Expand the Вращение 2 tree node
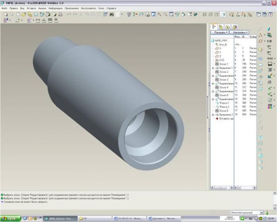277x222 pixels. (213, 115)
